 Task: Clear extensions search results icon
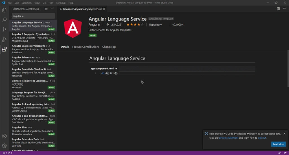click(46, 9)
